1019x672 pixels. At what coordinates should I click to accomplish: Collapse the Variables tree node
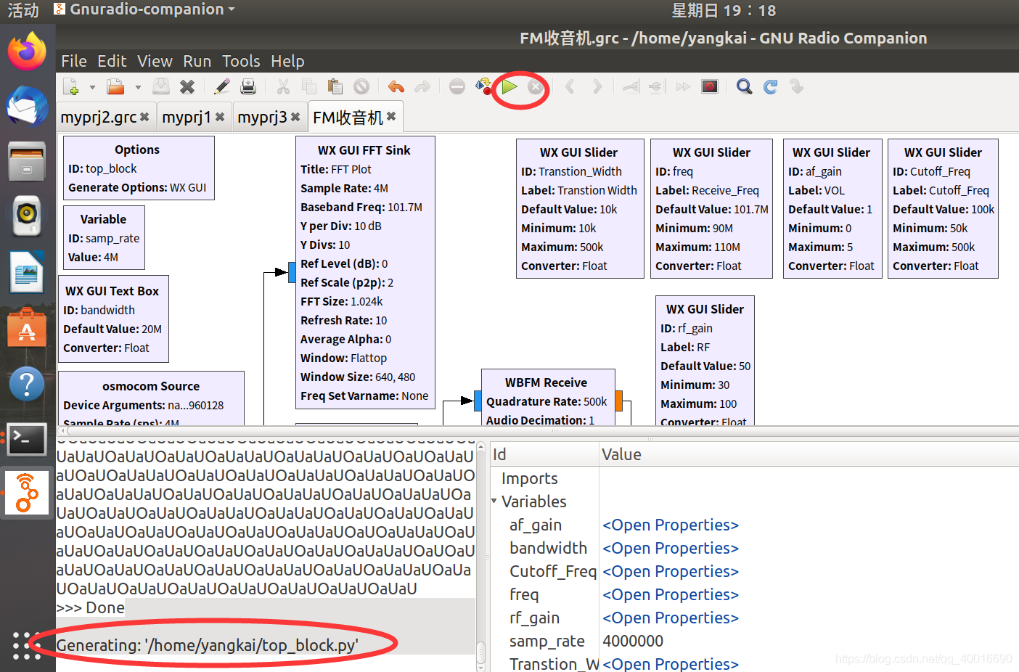[494, 501]
